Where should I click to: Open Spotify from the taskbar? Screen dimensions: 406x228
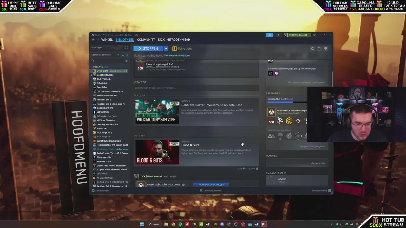pyautogui.click(x=180, y=224)
